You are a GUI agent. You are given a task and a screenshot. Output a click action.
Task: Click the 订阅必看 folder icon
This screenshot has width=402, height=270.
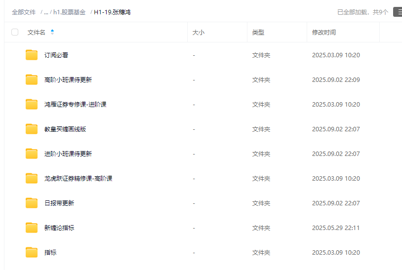(x=32, y=55)
